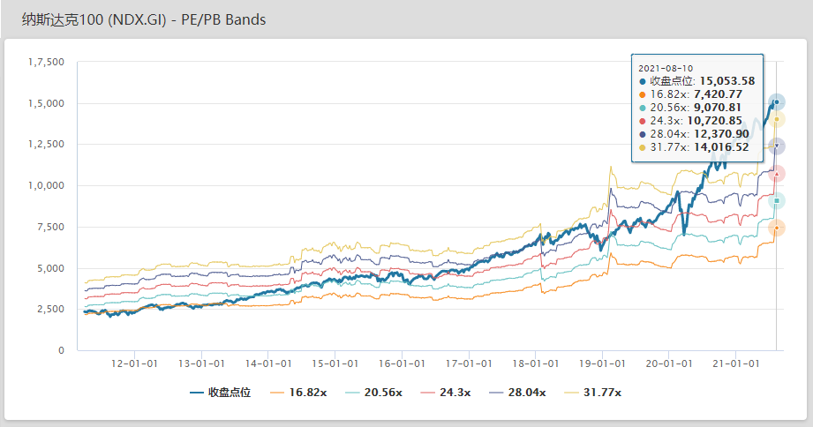The image size is (813, 427).
Task: Click x-axis label 18-01-01
Action: (536, 363)
